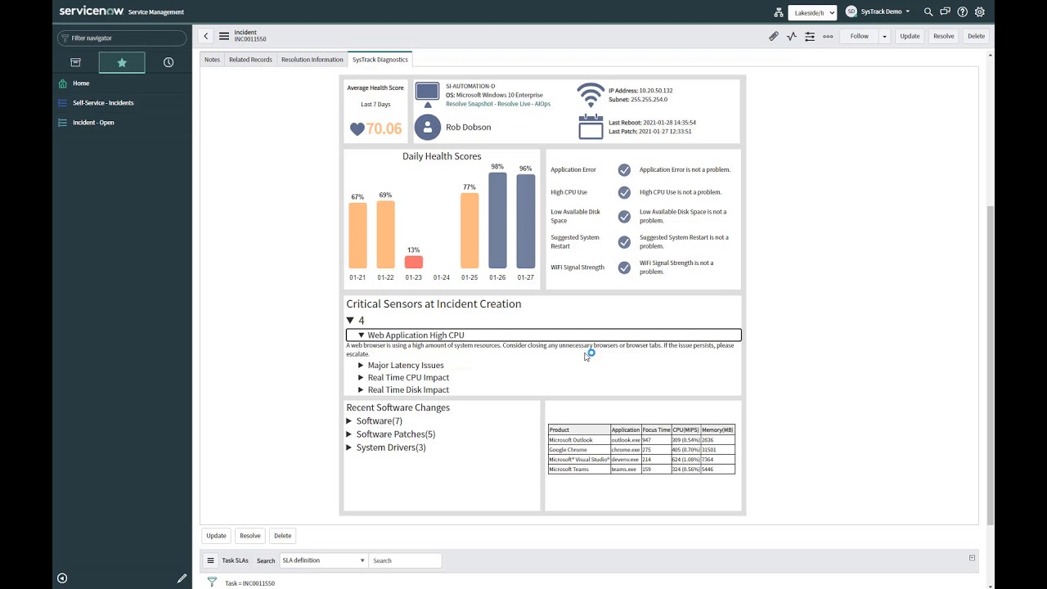Edit favorites with the pencil icon

click(182, 578)
